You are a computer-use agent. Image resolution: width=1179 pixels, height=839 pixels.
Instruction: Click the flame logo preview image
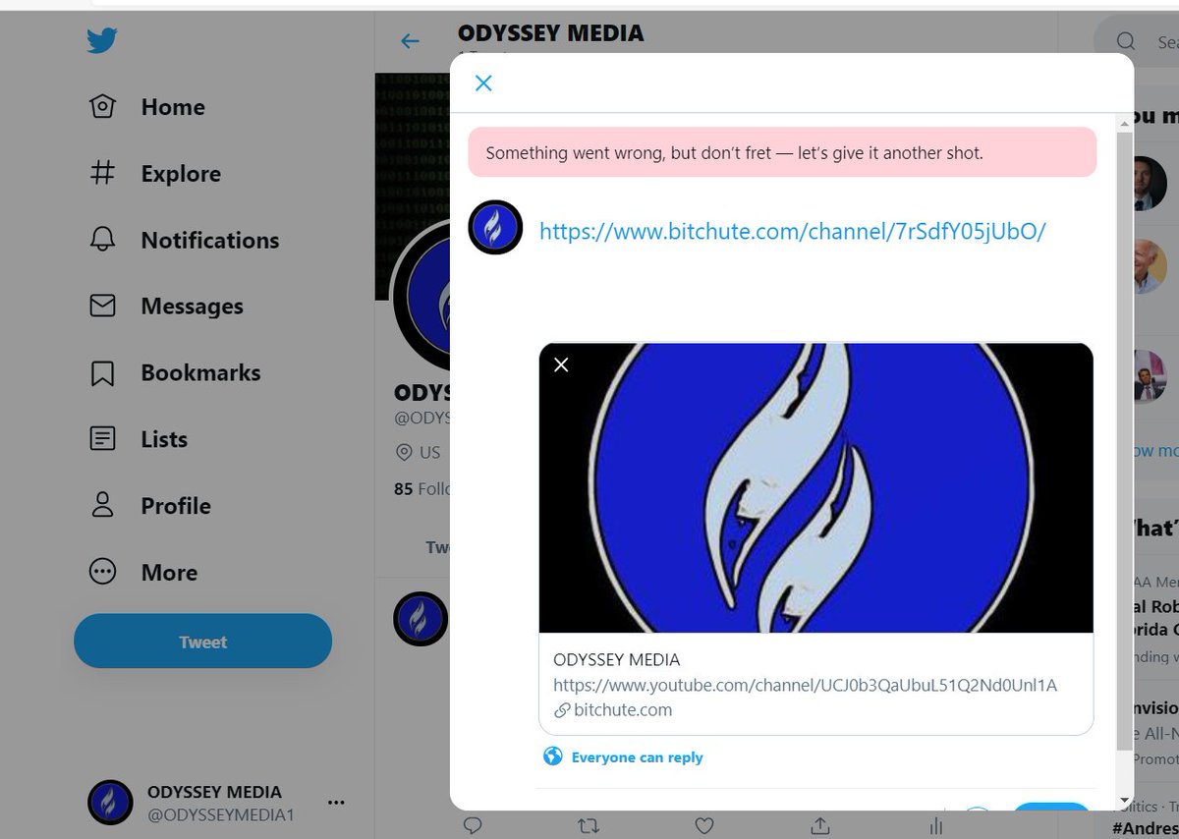[x=815, y=487]
